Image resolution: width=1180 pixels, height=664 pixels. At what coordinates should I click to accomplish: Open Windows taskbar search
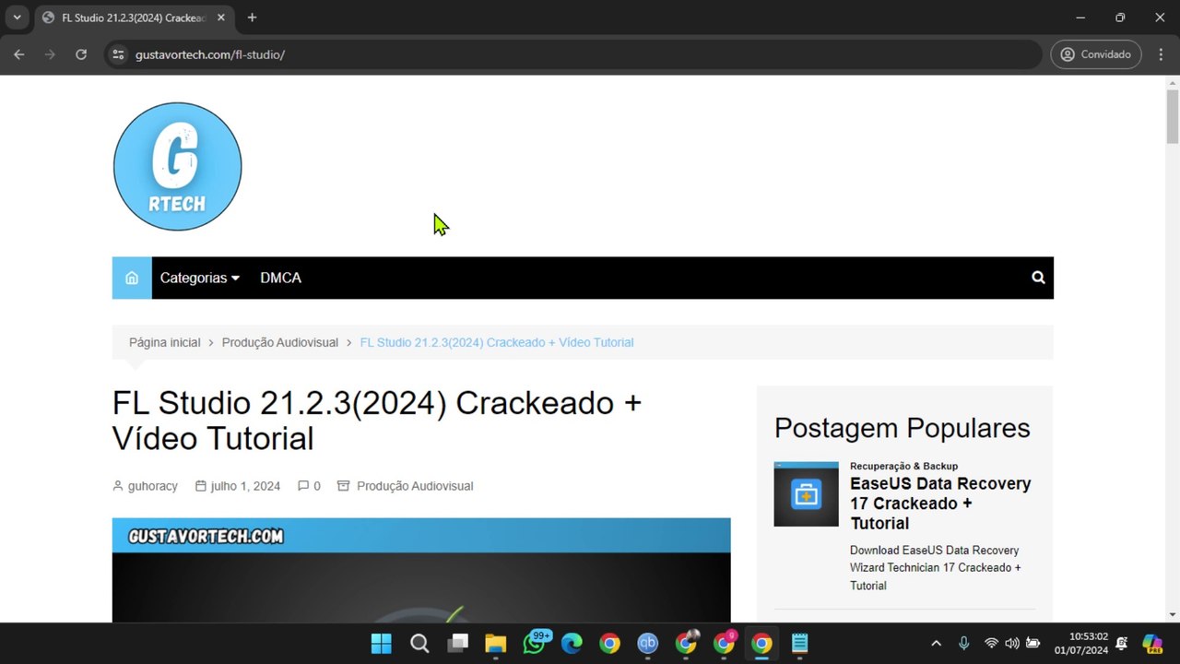(419, 644)
